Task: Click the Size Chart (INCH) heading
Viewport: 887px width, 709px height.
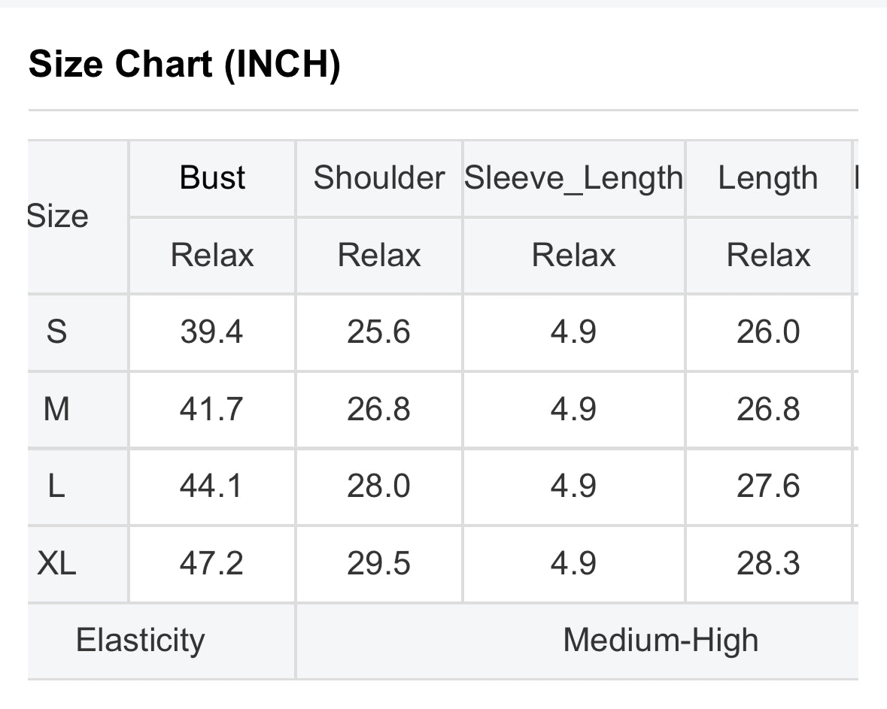Action: [184, 65]
